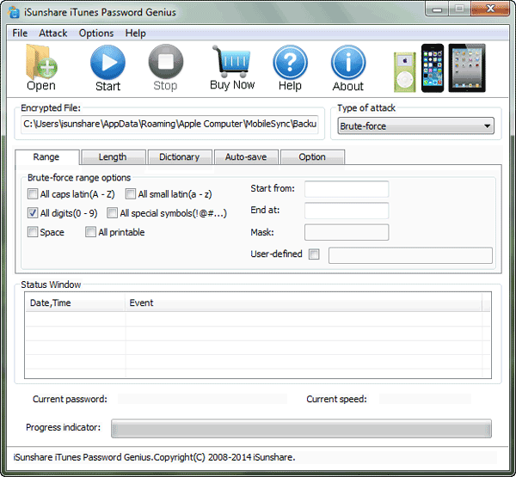The width and height of the screenshot is (516, 477).
Task: Toggle the User-defined checkbox
Action: point(314,254)
